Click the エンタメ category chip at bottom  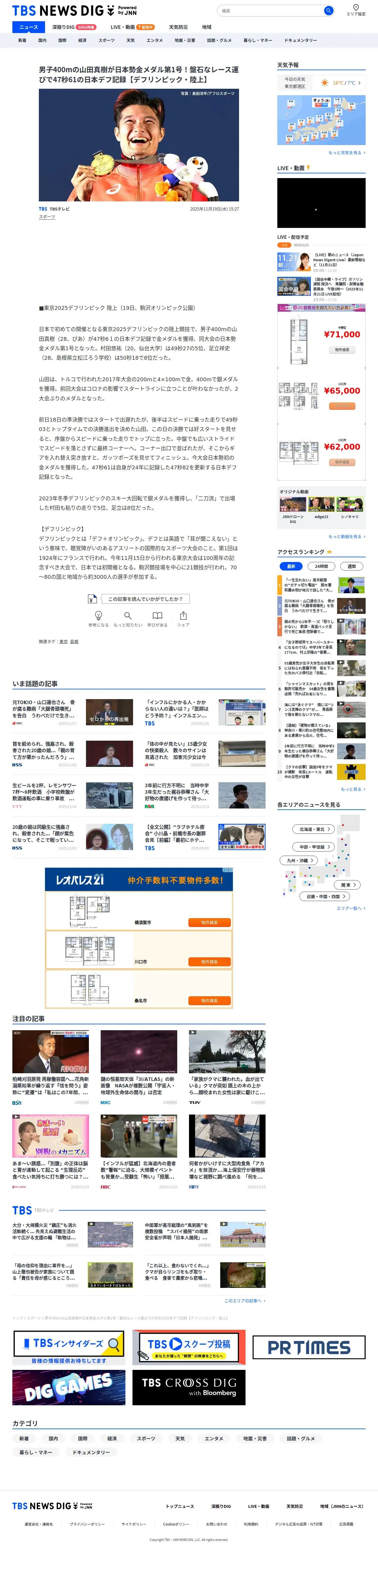(214, 1439)
